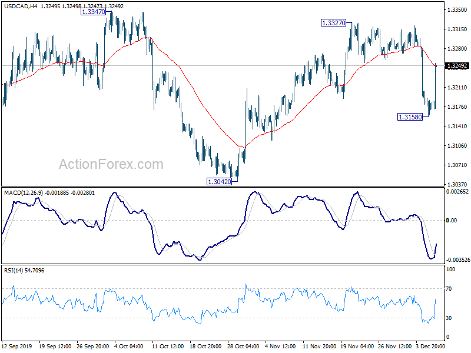Click the 12 Sep 2019 date label
471x353 pixels.
tap(16, 347)
